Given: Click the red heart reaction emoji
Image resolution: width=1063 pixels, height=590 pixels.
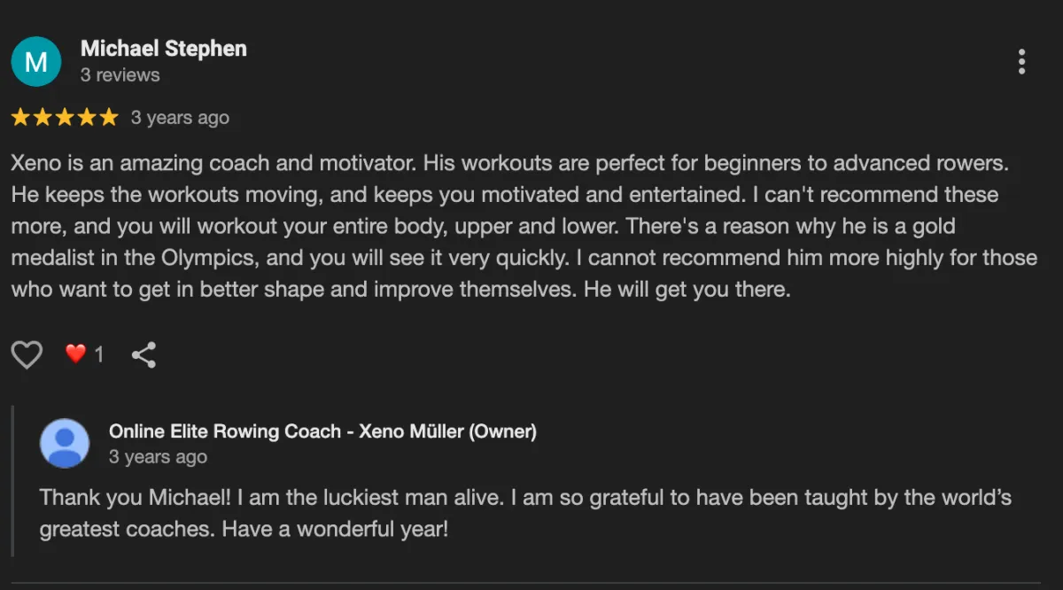Looking at the screenshot, I should 75,354.
